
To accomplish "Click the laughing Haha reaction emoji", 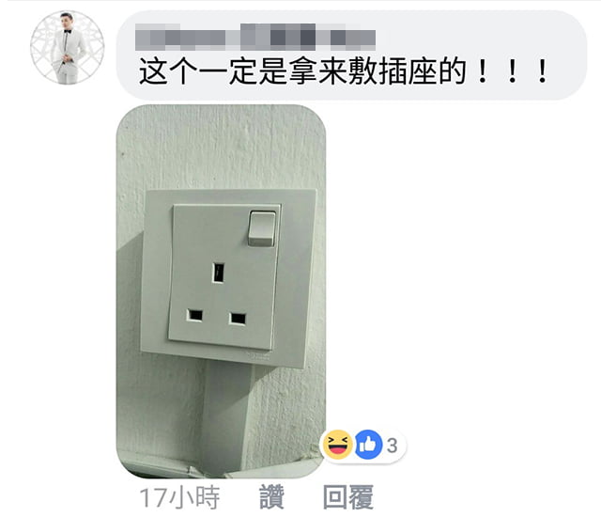I will coord(338,445).
